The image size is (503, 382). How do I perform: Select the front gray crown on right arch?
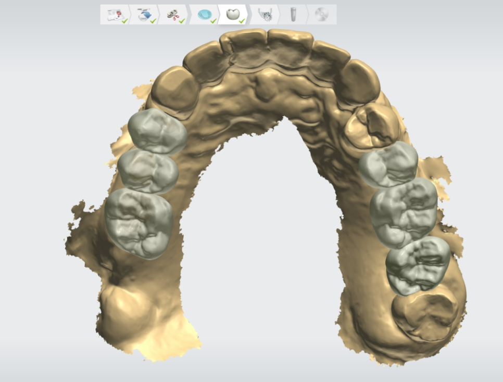[x=388, y=164]
